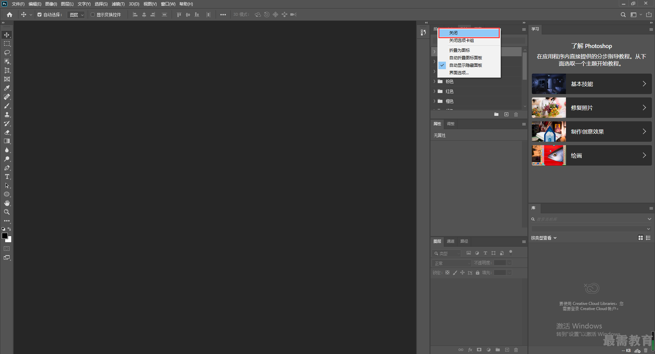
Task: Open Edit Toolbar three-dots button
Action: (7, 221)
